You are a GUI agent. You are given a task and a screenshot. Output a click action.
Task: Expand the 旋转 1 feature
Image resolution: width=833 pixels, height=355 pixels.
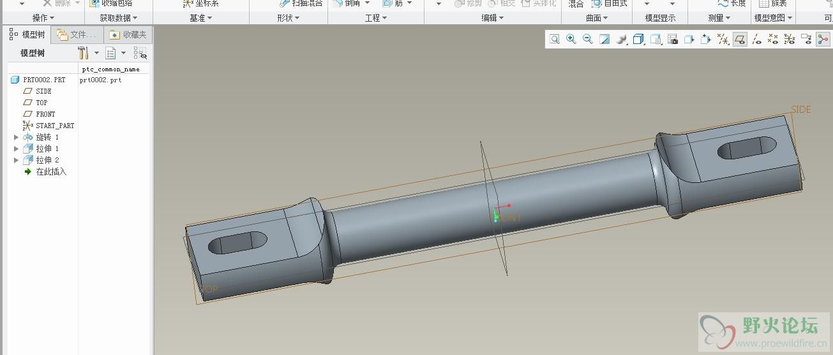pyautogui.click(x=16, y=137)
